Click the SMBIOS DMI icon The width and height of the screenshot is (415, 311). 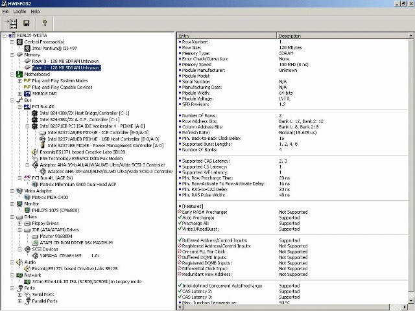pos(27,93)
